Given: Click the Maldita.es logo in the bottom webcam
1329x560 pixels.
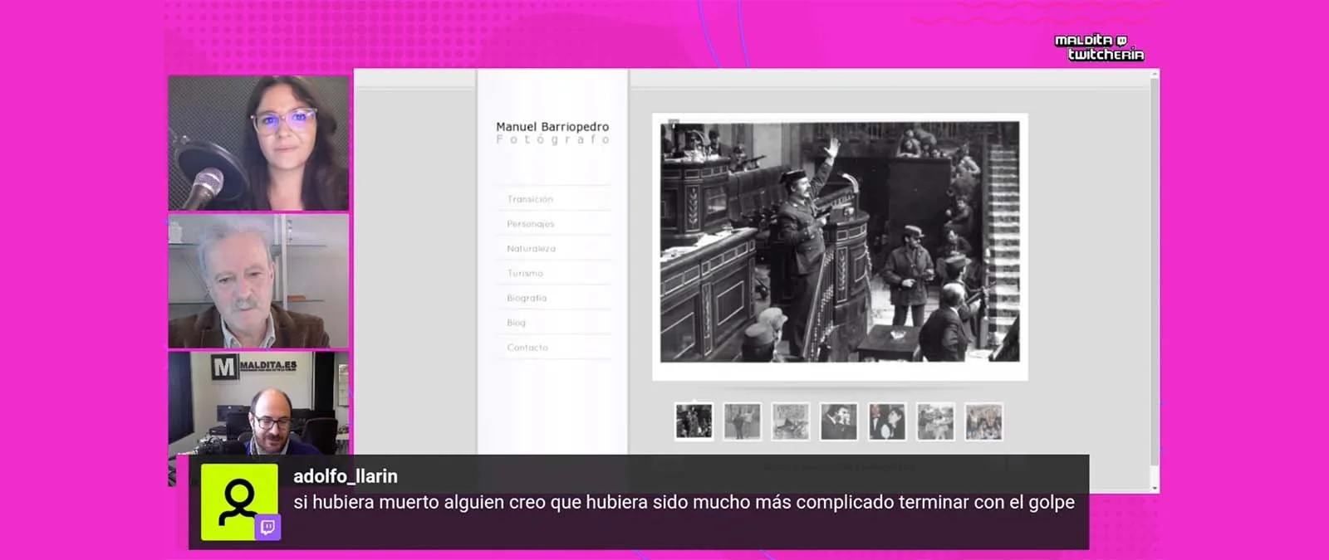Looking at the screenshot, I should pos(255,367).
